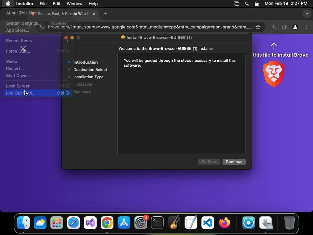
Task: Open the File menu
Action: tap(43, 4)
